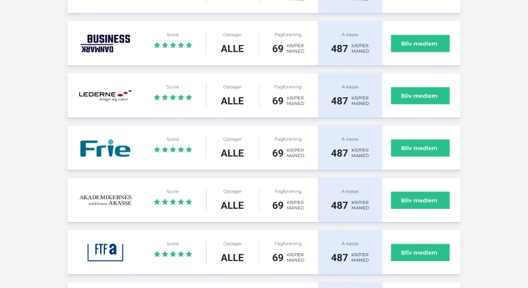Click Frie's Optager ALLE value
The image size is (528, 288).
coord(232,153)
